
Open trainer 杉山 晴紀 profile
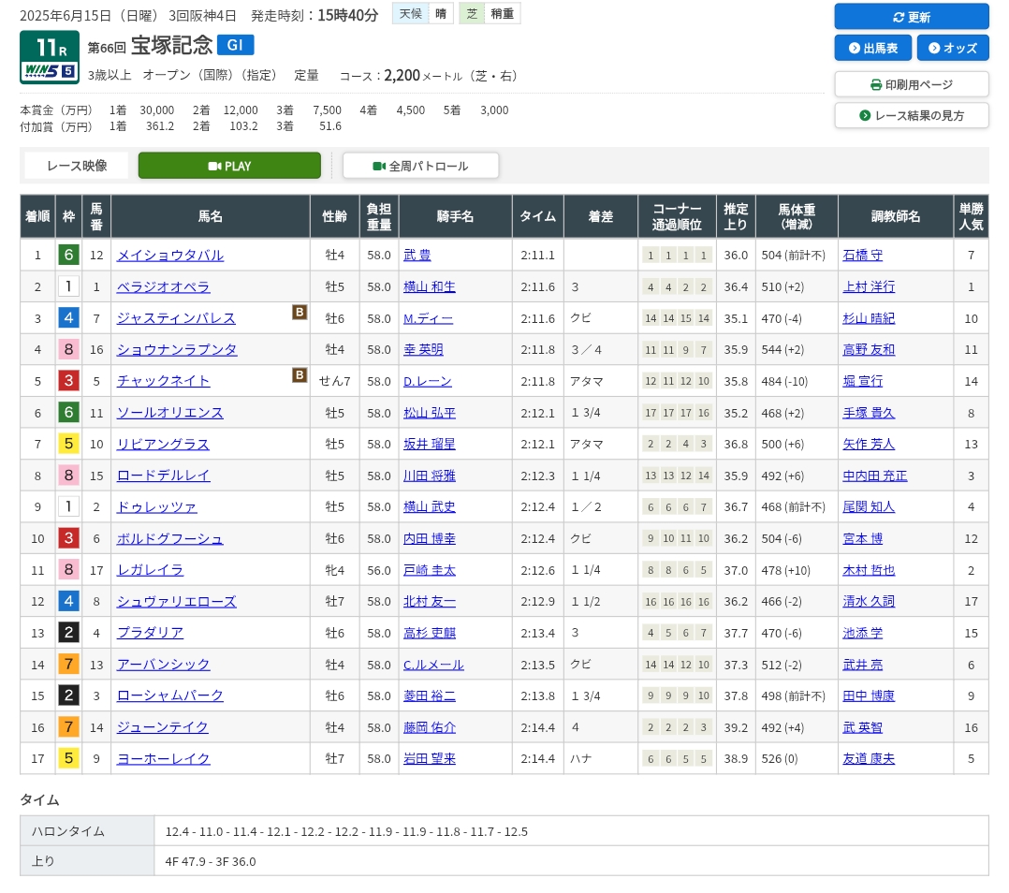pos(869,318)
